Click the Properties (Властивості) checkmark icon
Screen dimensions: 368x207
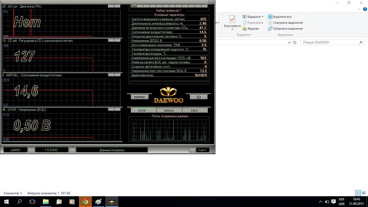(232, 19)
